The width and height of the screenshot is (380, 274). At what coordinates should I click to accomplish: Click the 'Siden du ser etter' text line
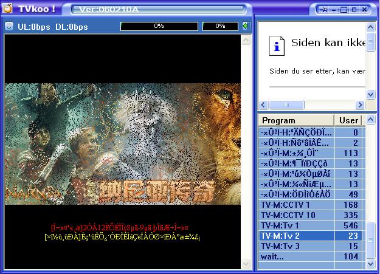(x=317, y=71)
